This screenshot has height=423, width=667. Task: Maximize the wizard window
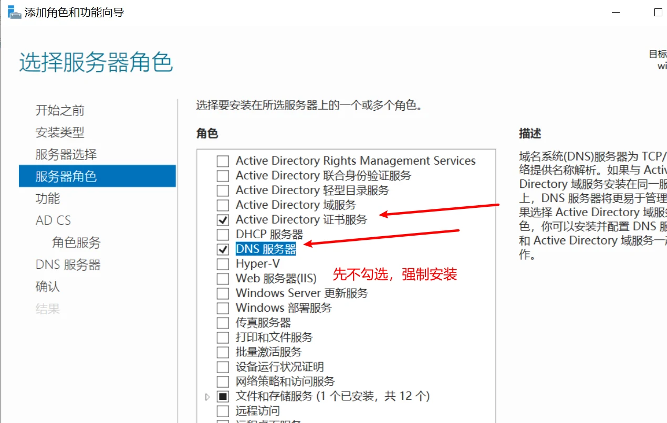pos(658,13)
